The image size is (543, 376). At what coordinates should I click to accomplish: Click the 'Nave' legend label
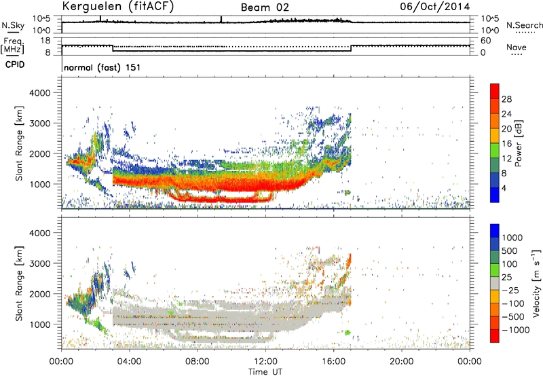(x=517, y=48)
